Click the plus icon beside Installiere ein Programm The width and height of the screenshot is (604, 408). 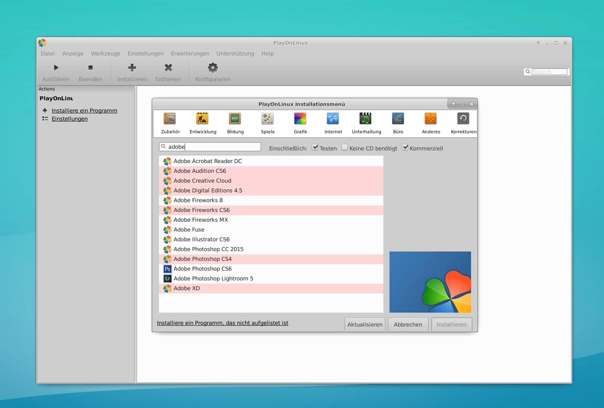[x=45, y=110]
